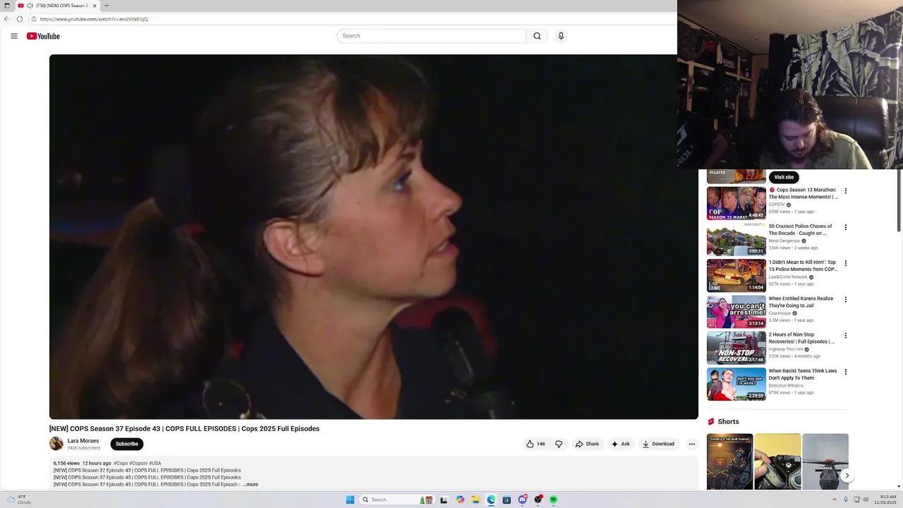Open the taskbar clock and date
This screenshot has height=508, width=903.
click(884, 500)
